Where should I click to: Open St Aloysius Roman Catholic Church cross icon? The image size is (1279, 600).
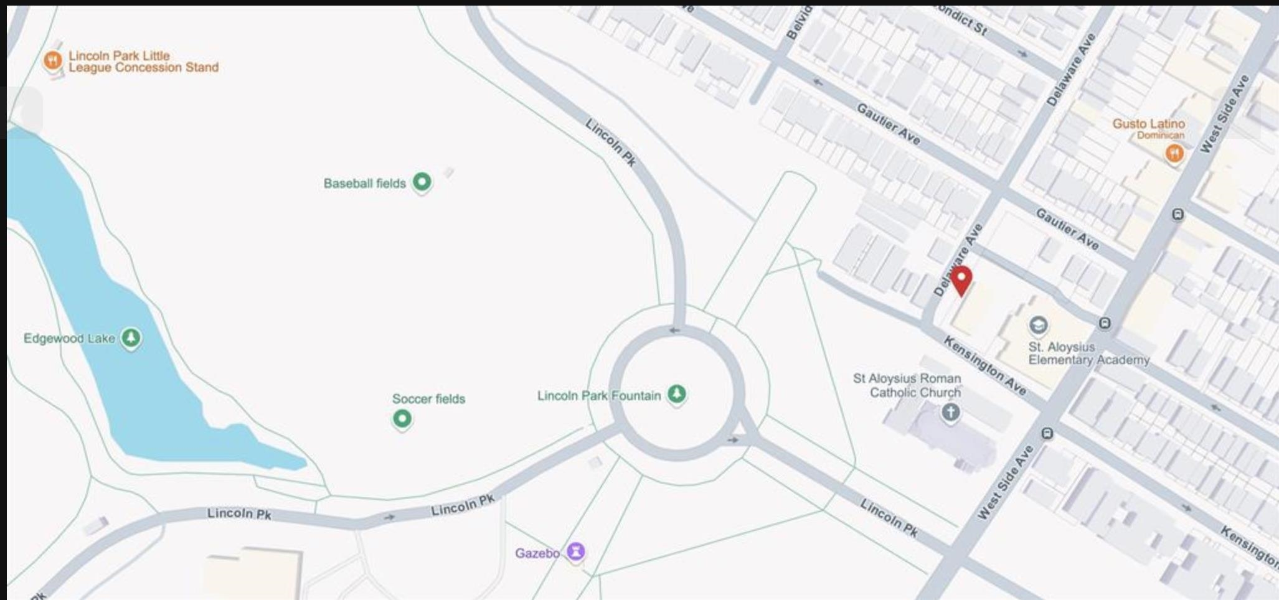click(950, 412)
